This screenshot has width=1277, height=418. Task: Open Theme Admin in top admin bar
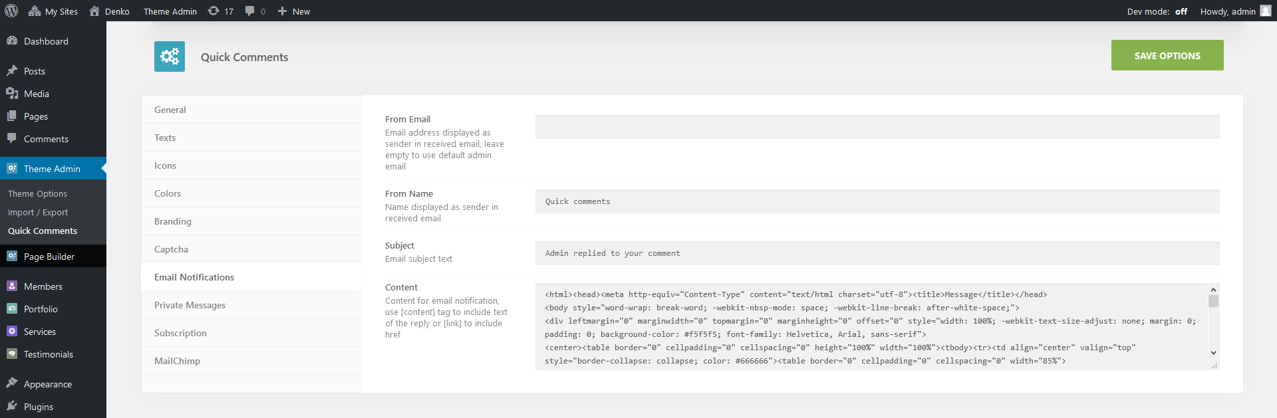(x=170, y=11)
